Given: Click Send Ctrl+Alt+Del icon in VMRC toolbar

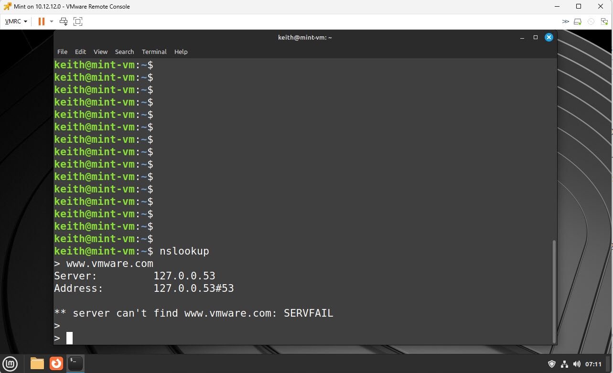Looking at the screenshot, I should coord(64,21).
